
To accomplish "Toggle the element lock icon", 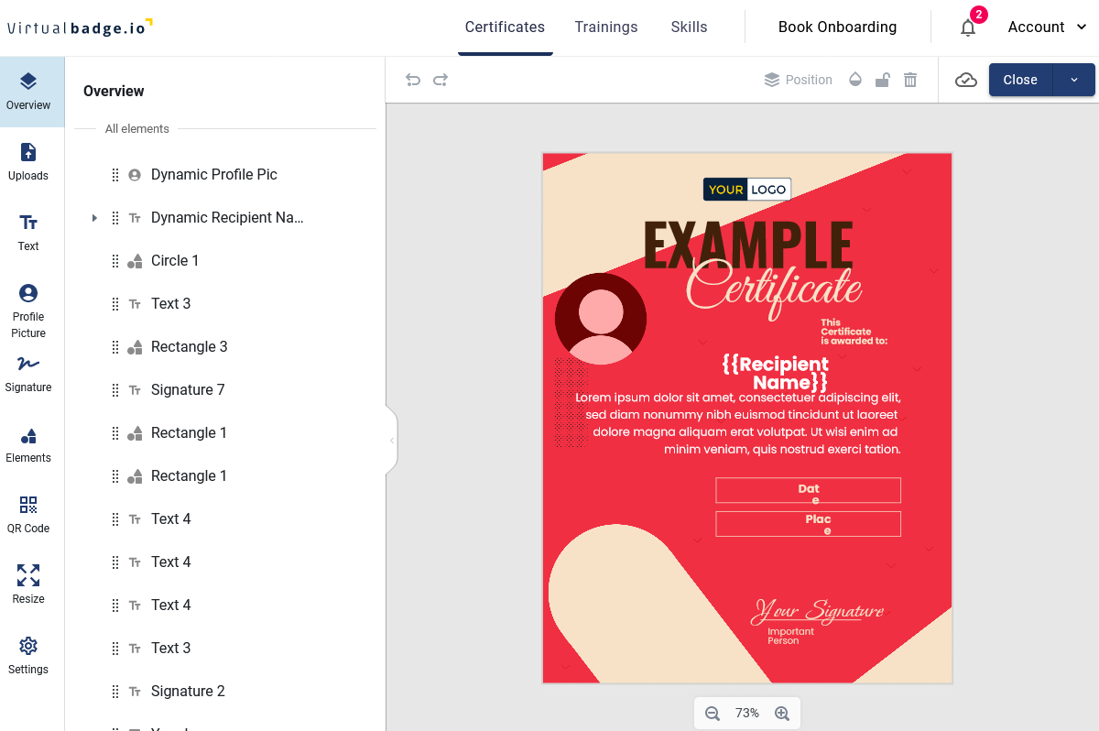I will click(882, 80).
